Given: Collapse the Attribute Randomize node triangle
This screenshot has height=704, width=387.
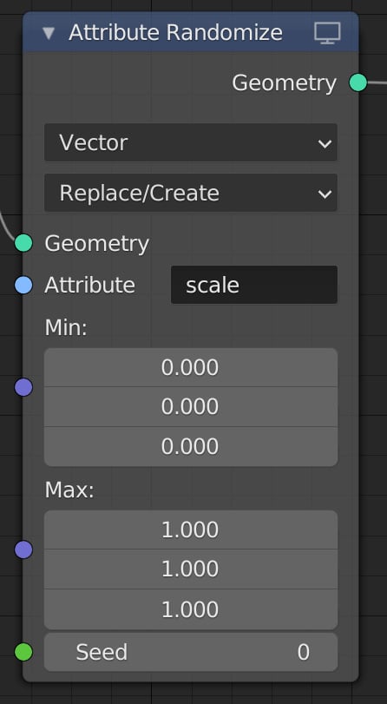Looking at the screenshot, I should point(49,33).
